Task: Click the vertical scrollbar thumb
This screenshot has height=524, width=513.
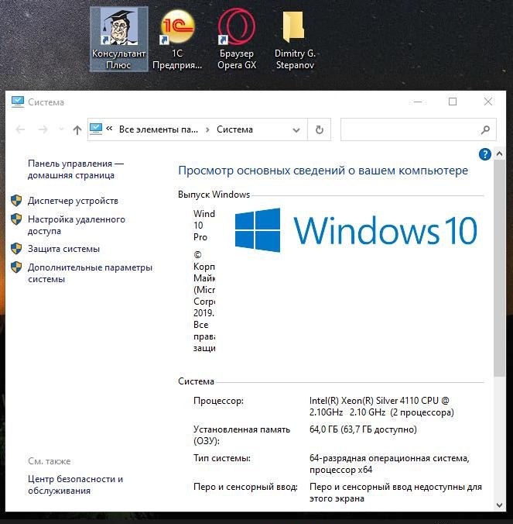Action: (499, 268)
